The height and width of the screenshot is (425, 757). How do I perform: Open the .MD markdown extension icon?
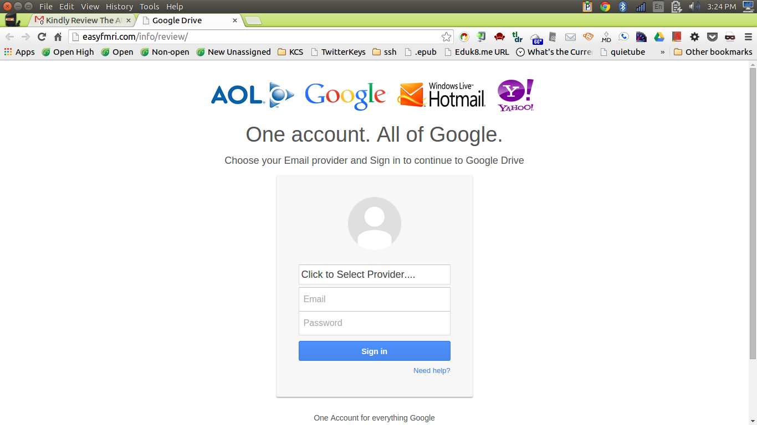(606, 37)
